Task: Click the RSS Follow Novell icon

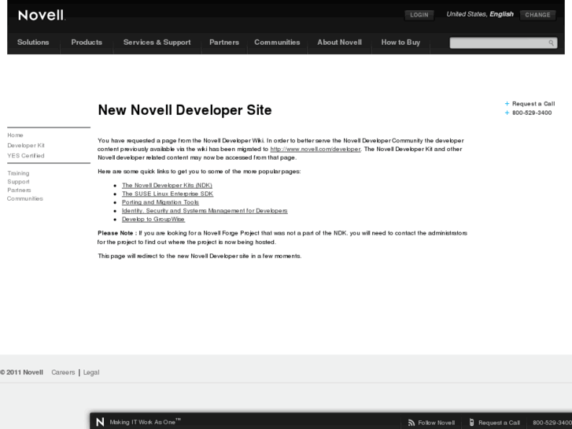Action: tap(411, 423)
